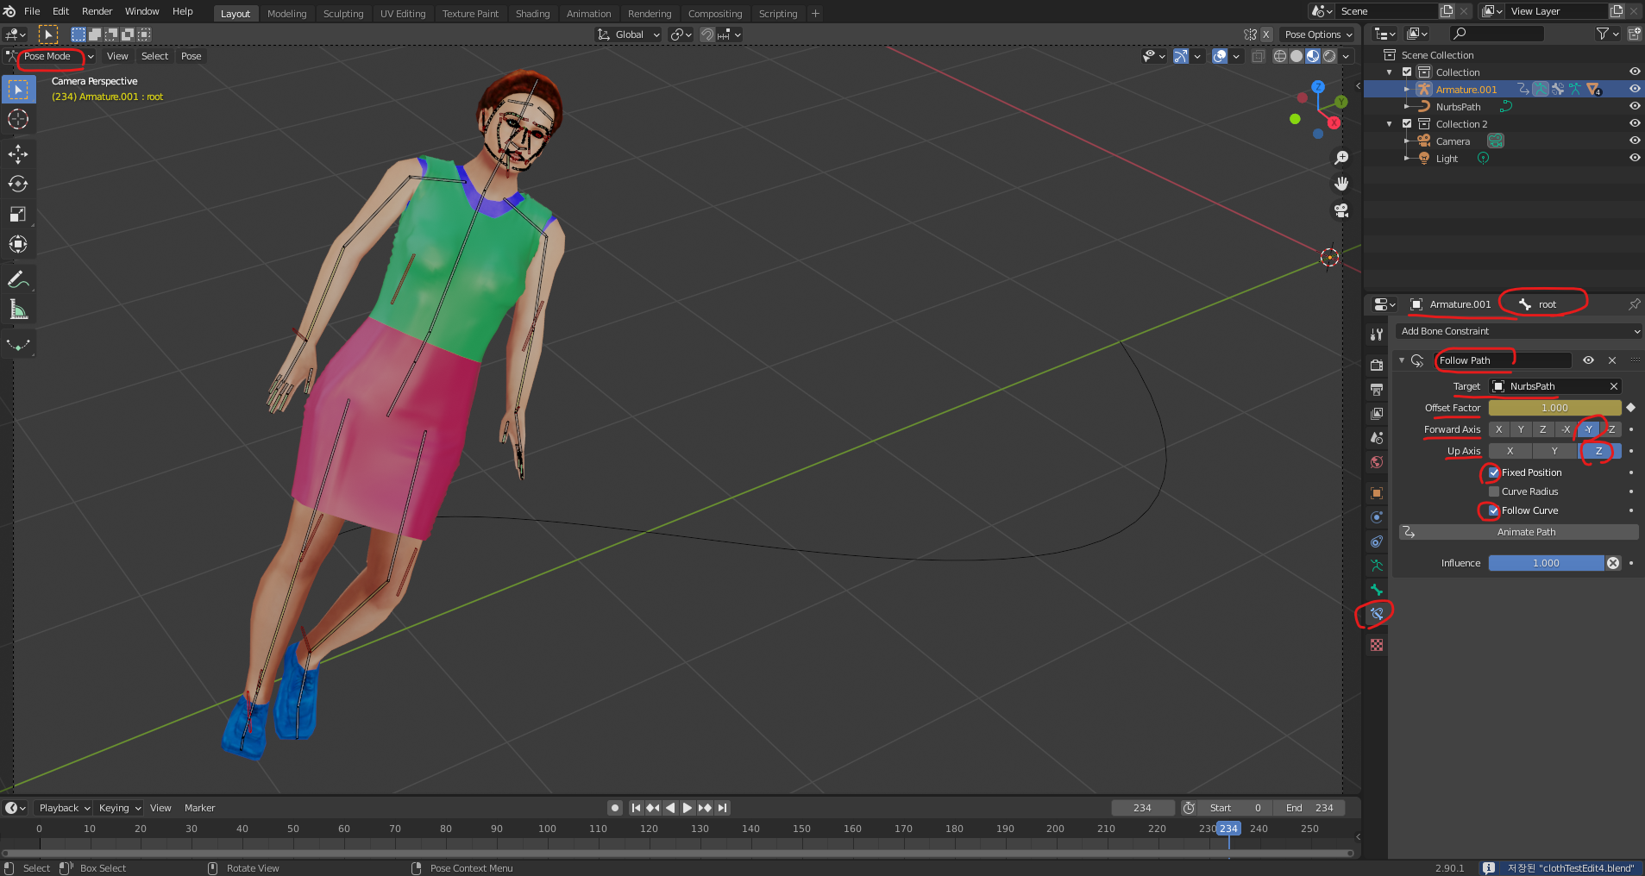Click the Animate Path button
Screen dimensions: 1645x876
click(x=1526, y=532)
